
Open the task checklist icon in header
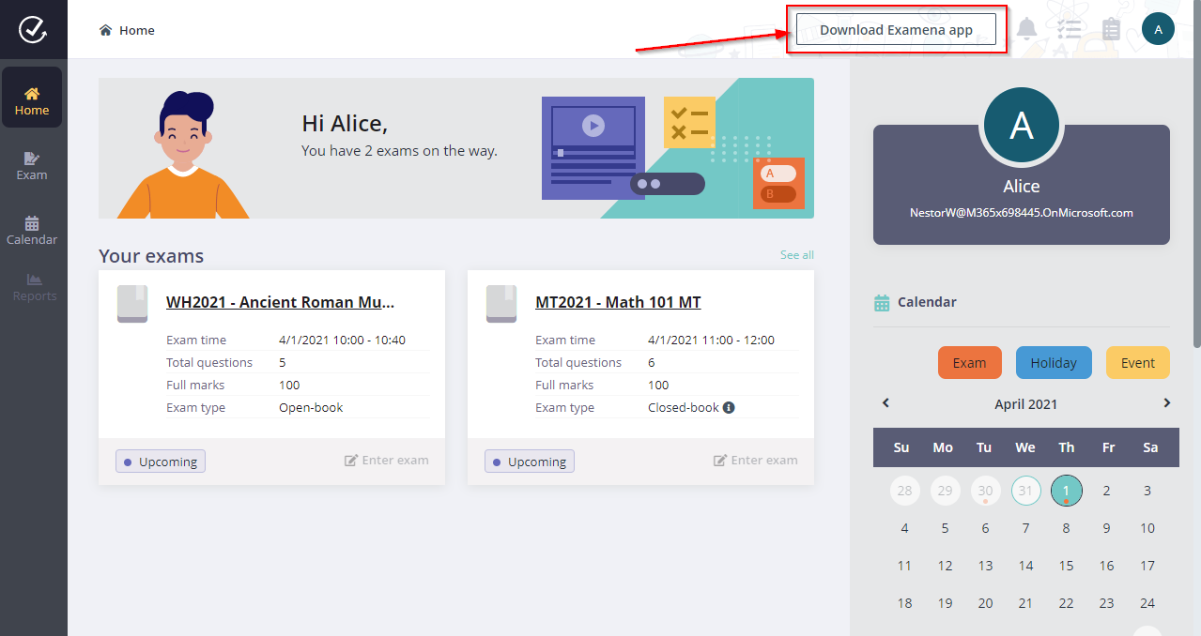point(1069,29)
